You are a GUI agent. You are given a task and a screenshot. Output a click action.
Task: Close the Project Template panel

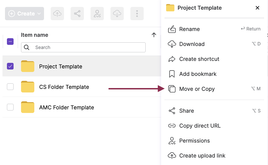pyautogui.click(x=257, y=8)
